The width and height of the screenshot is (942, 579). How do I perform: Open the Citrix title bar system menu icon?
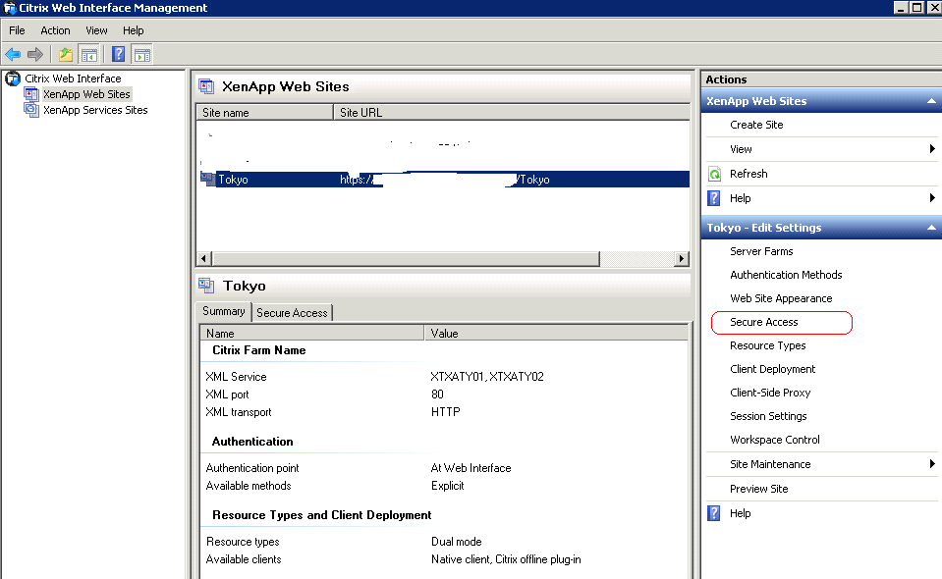click(9, 8)
